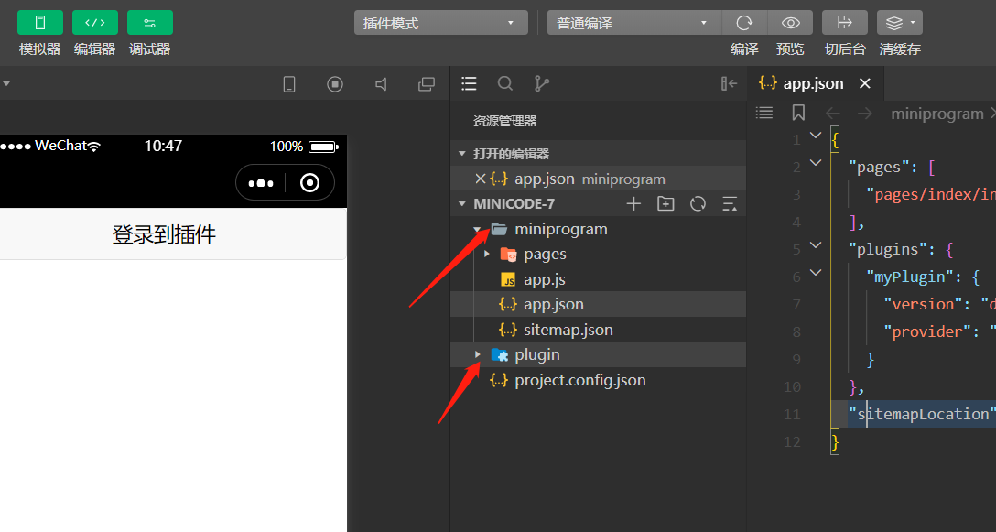Image resolution: width=996 pixels, height=532 pixels.
Task: Open the normal compile dropdown
Action: pyautogui.click(x=633, y=23)
